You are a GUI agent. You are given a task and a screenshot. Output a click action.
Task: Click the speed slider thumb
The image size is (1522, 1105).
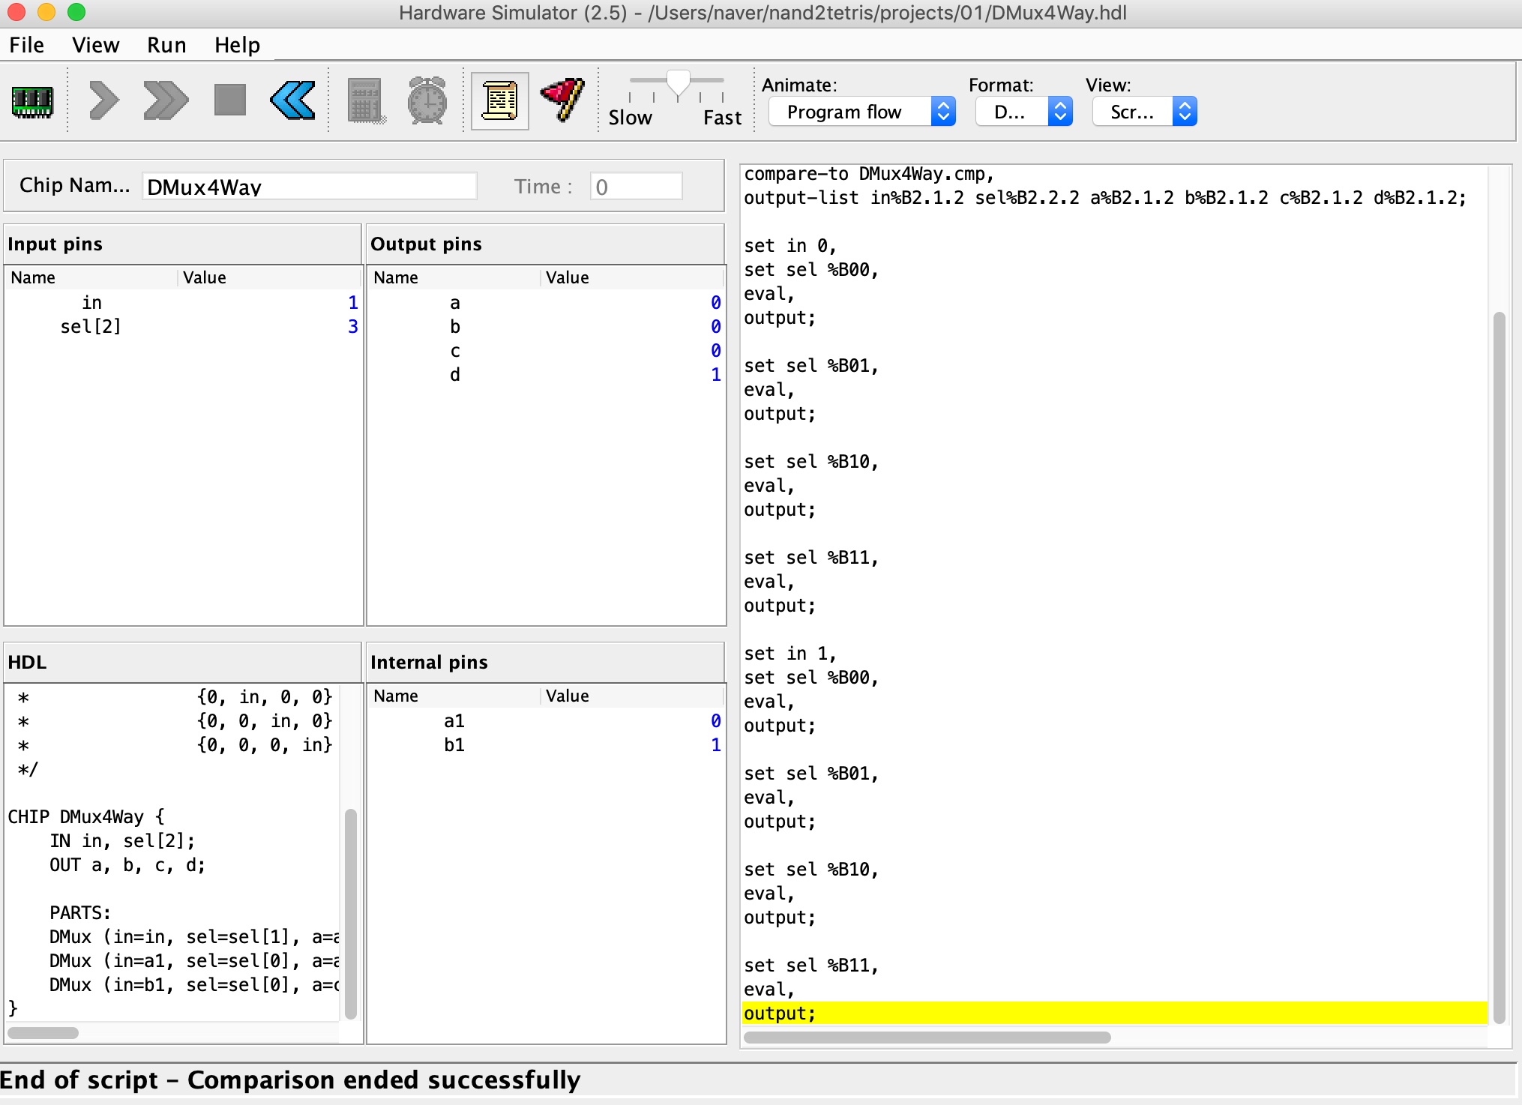tap(678, 84)
